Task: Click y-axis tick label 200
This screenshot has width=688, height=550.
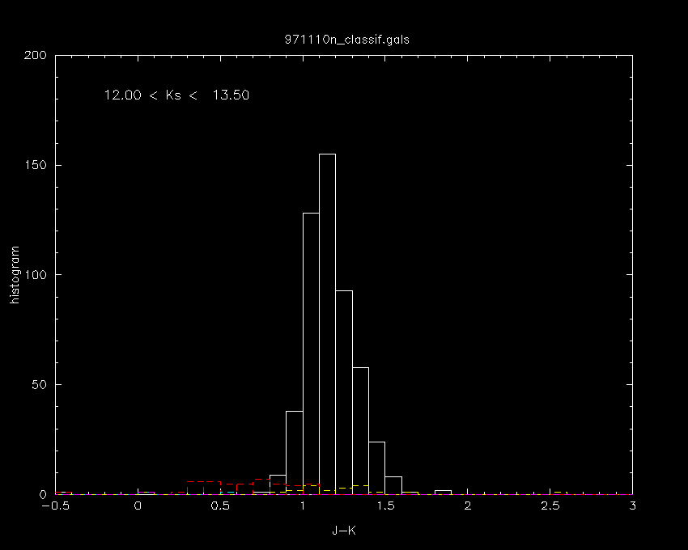Action: [36, 55]
